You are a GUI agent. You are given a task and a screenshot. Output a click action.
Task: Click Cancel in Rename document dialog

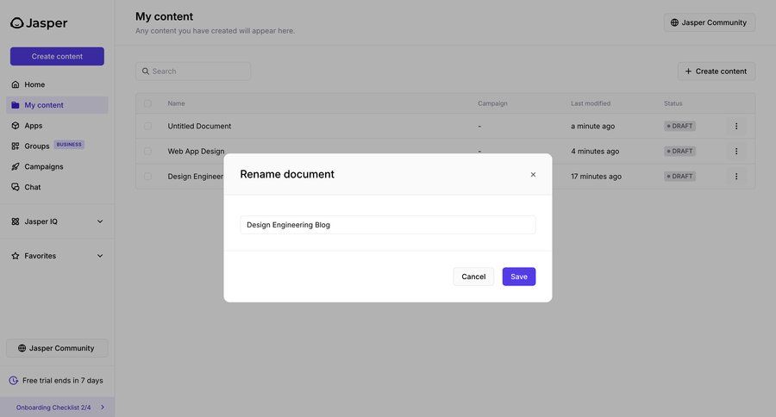(473, 277)
